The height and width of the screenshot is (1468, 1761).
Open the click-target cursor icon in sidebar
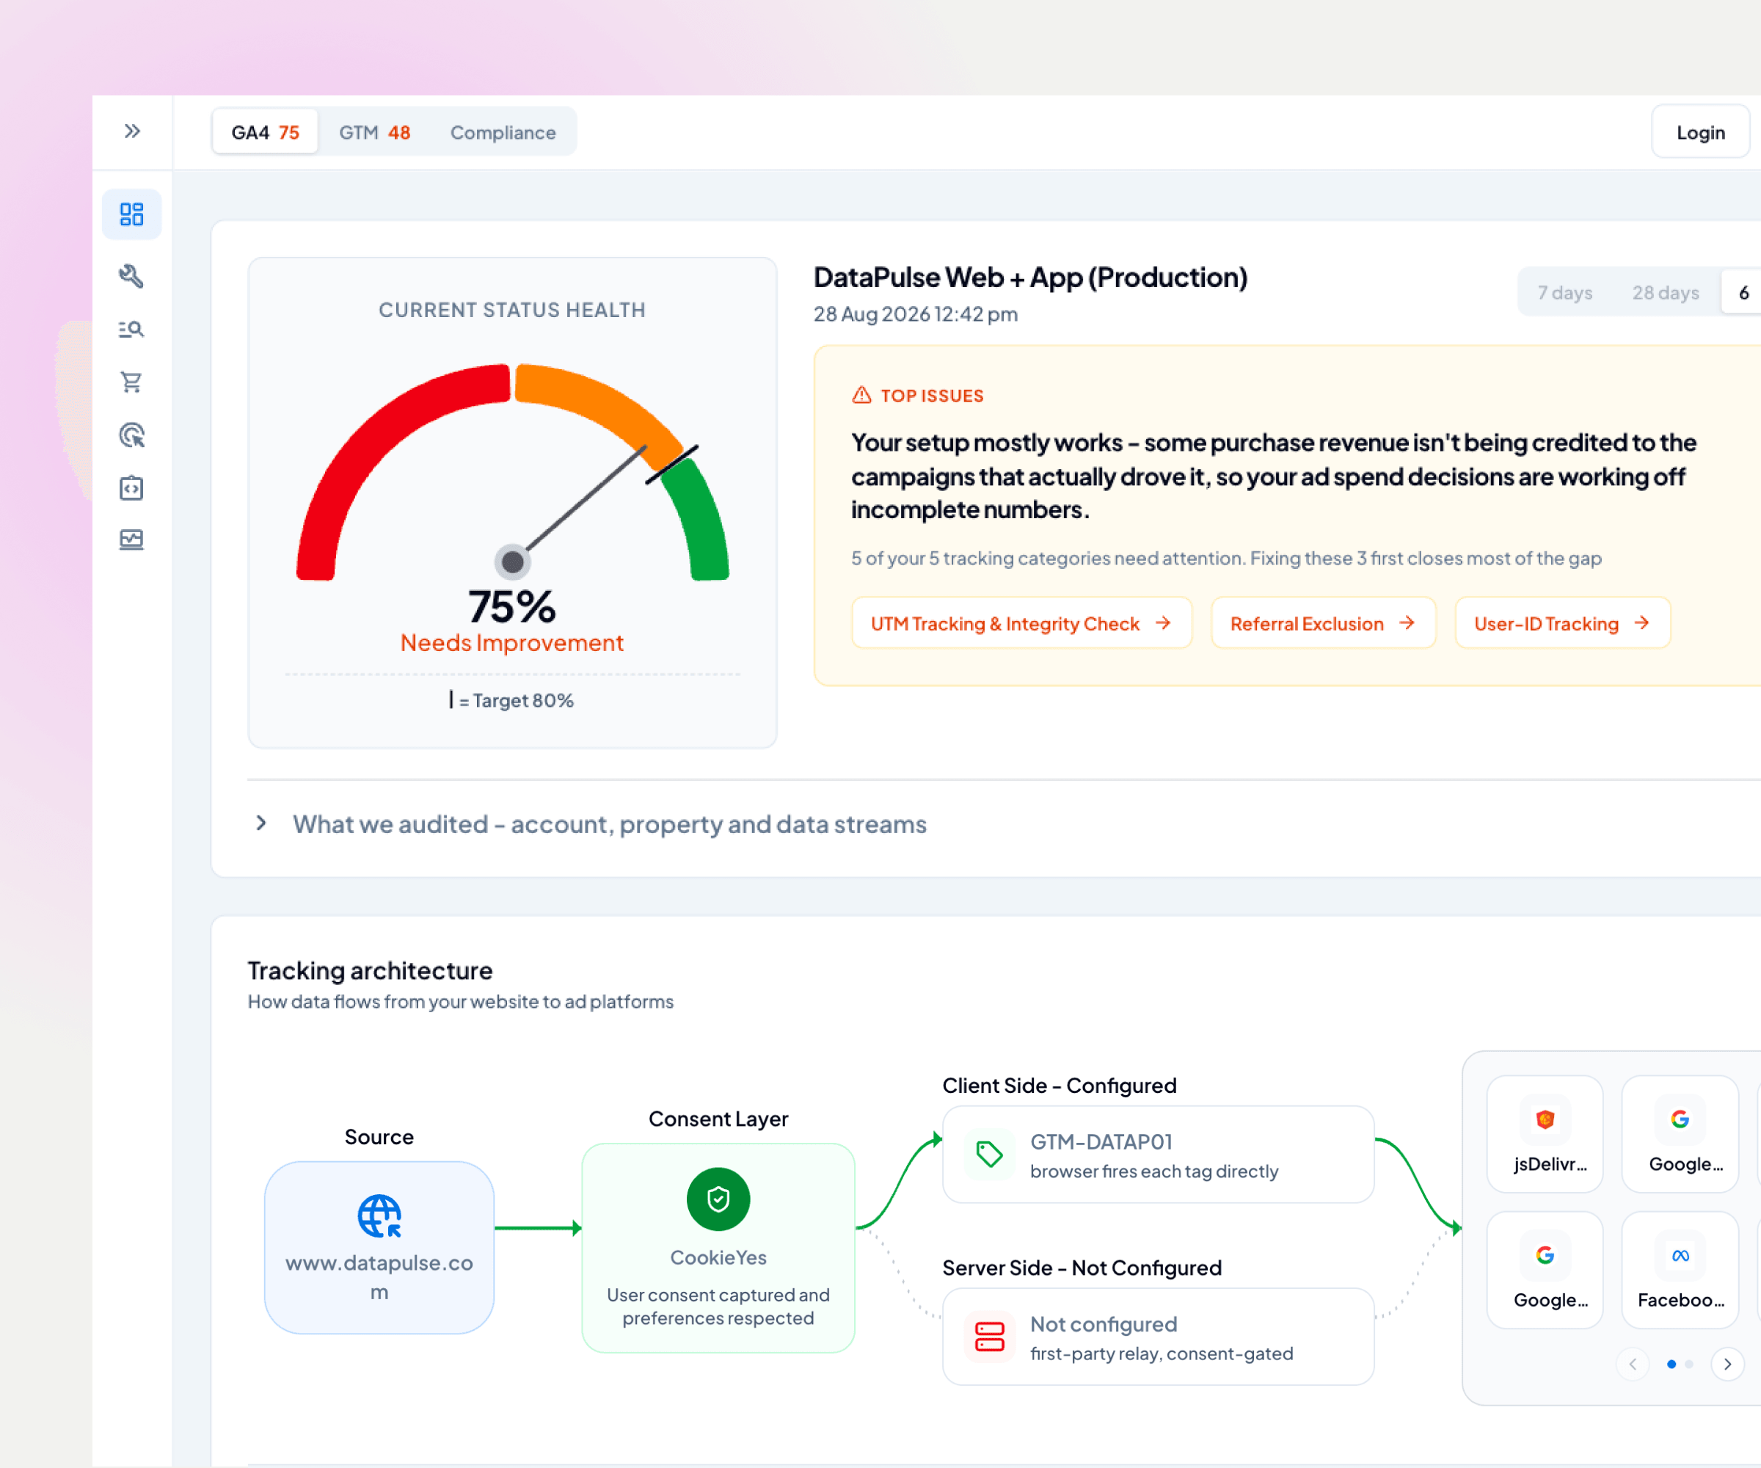tap(131, 435)
